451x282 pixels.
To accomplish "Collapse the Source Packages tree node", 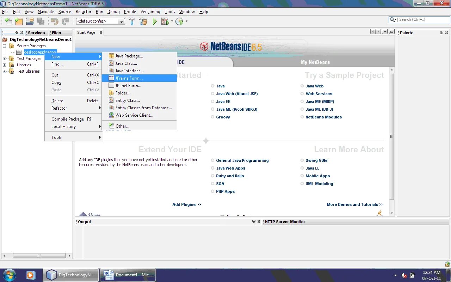I will (5, 46).
